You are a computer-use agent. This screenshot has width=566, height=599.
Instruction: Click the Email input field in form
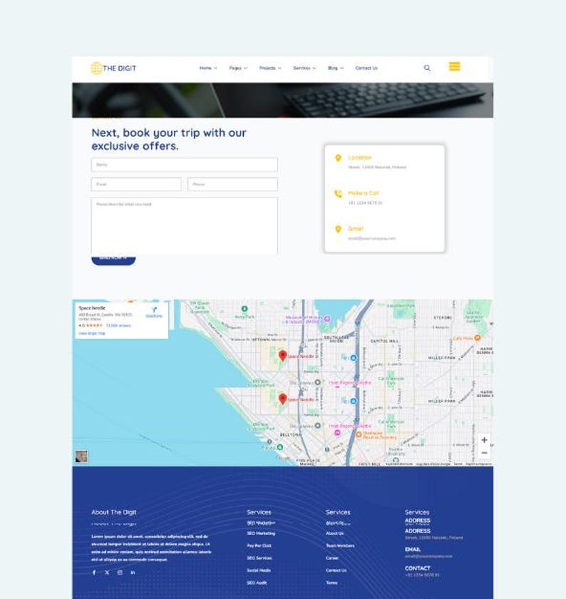click(136, 184)
